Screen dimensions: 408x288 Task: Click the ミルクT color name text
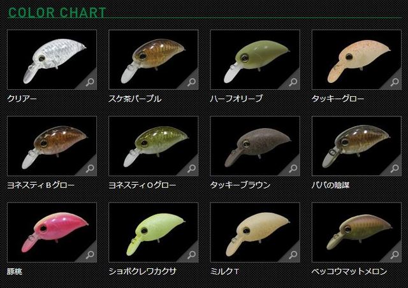(224, 271)
